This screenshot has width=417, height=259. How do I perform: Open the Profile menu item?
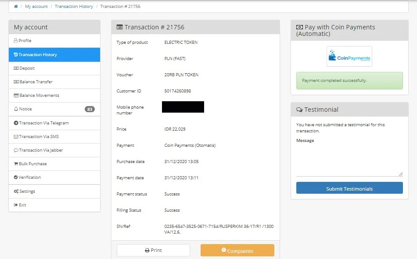pyautogui.click(x=54, y=41)
